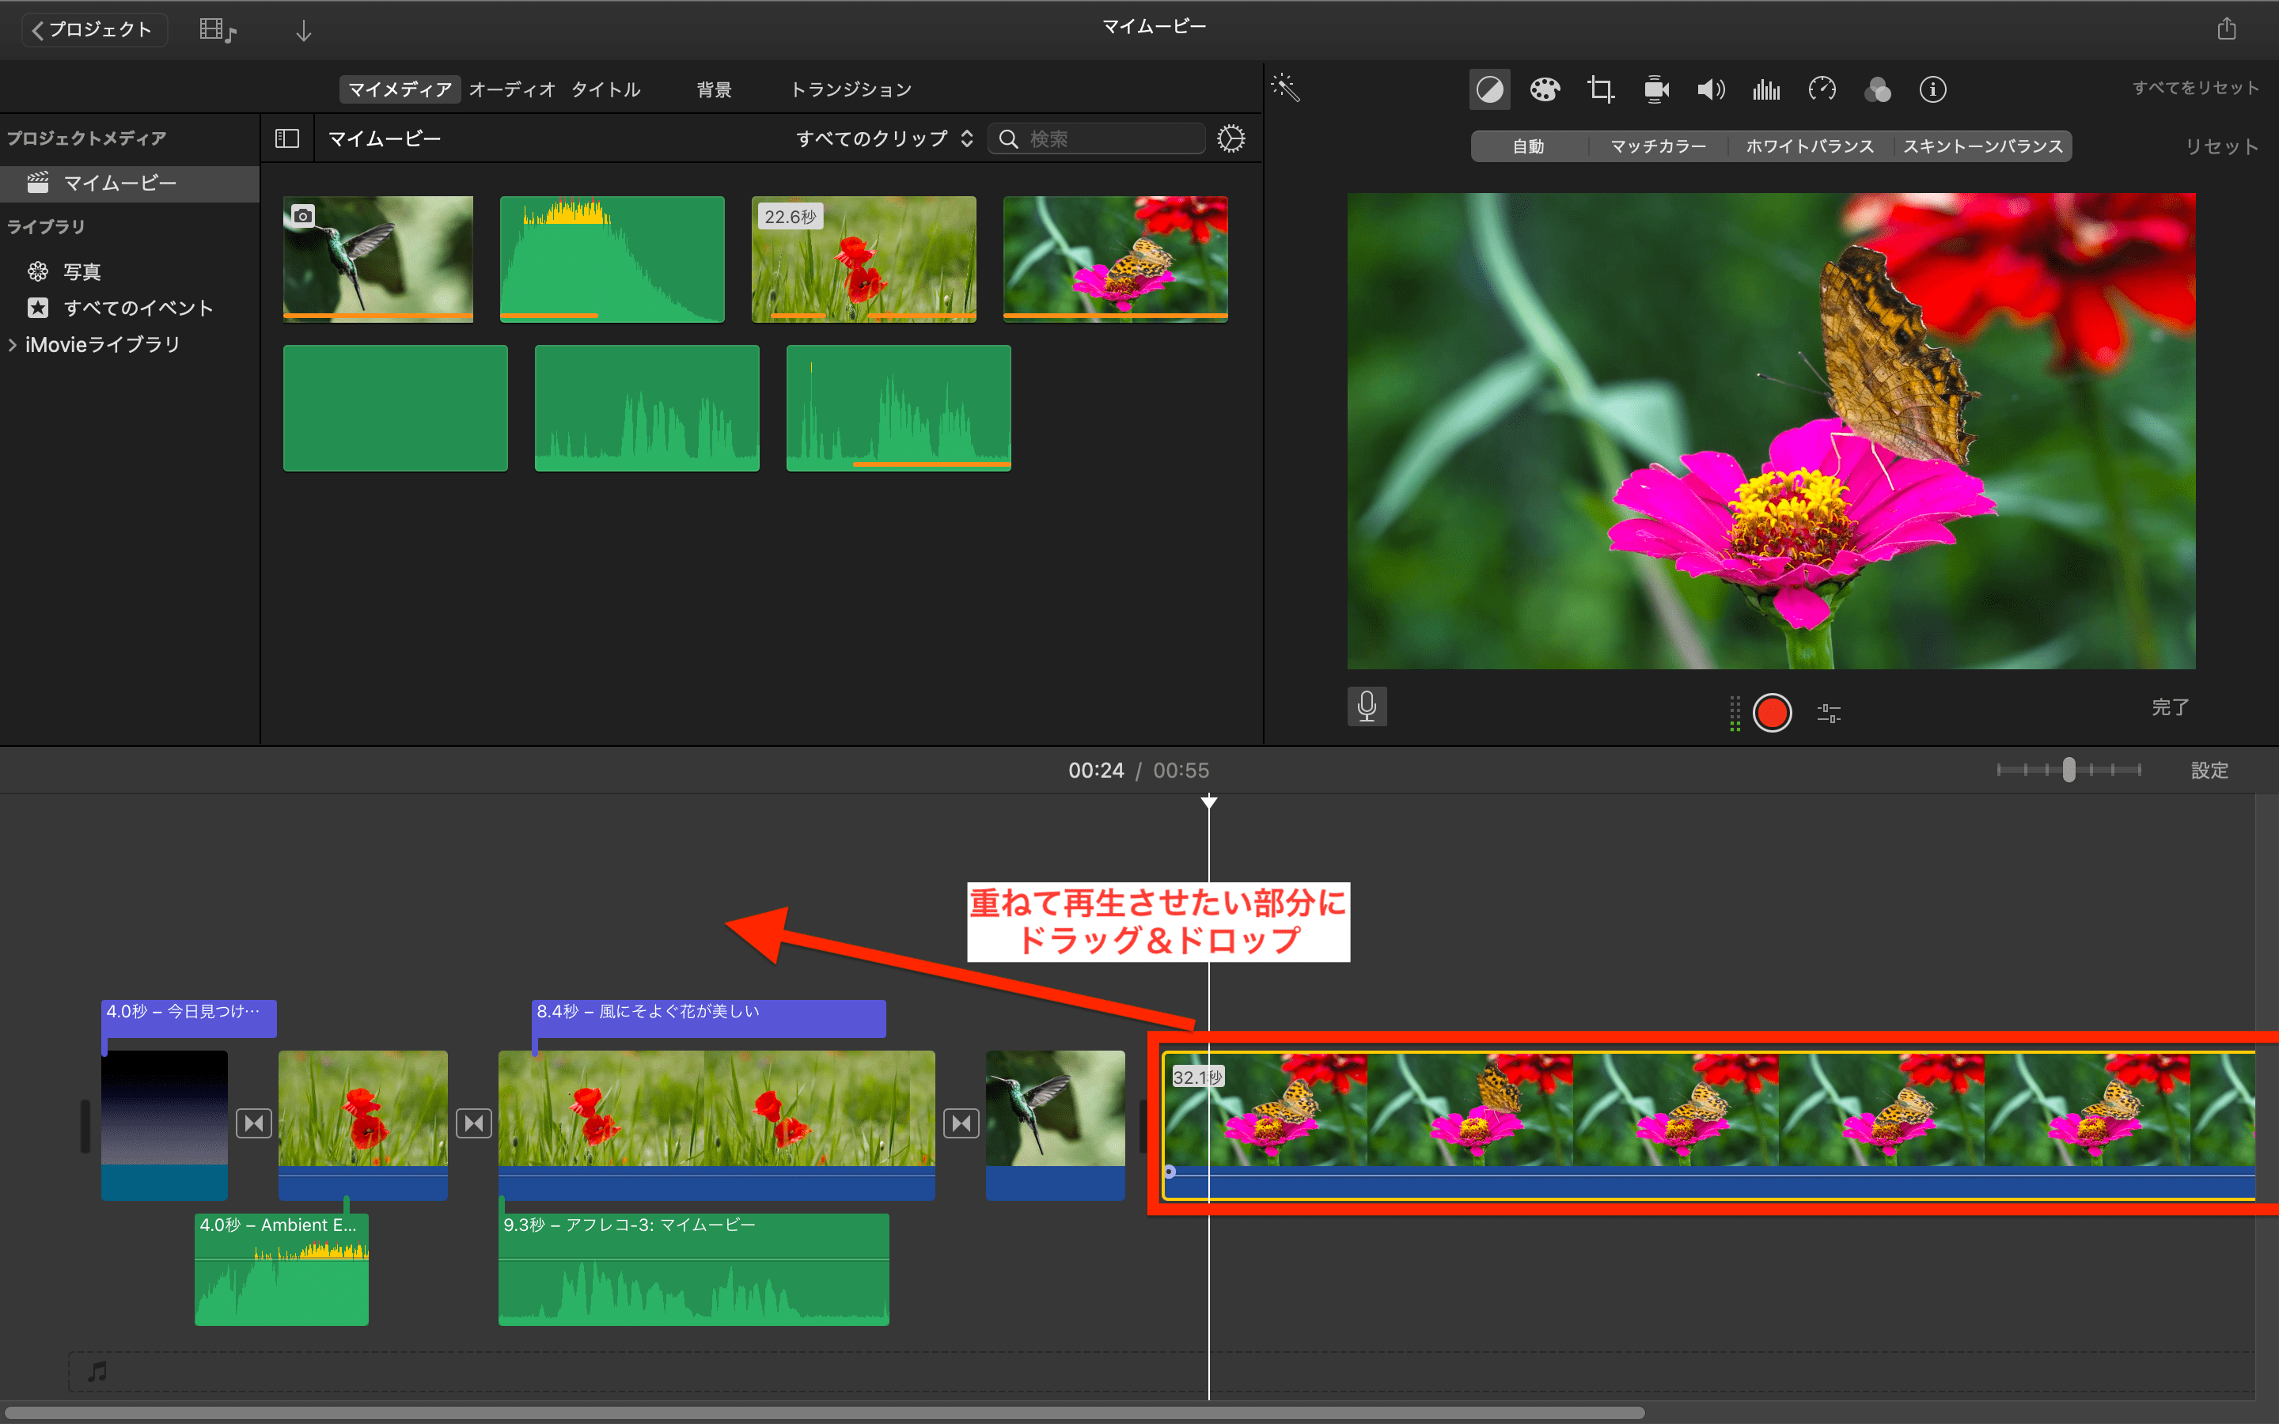Open the color balance tool

tap(1489, 89)
